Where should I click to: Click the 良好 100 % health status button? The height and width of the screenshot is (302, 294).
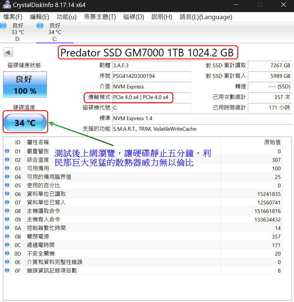25,85
